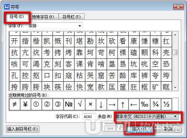
Task: Click the 插入到符号栏(Y) button
Action: pyautogui.click(x=22, y=129)
